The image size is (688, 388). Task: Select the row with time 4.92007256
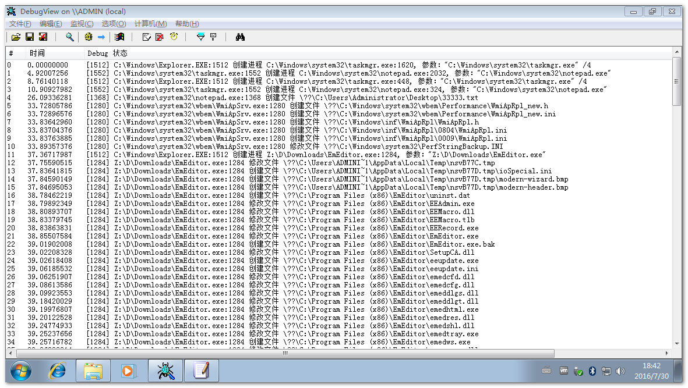338,73
